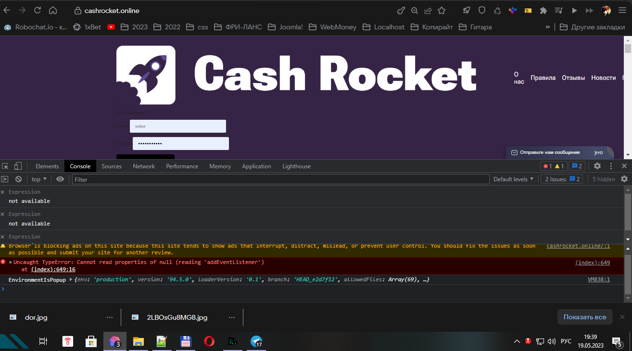
Task: Clear the console with the ban icon
Action: coord(18,179)
